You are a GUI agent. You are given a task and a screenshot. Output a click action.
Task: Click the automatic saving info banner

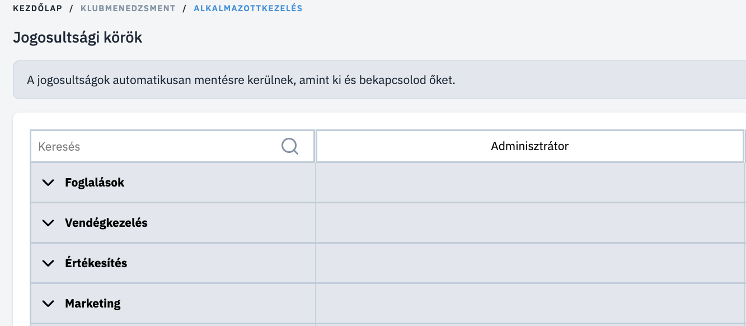(379, 80)
